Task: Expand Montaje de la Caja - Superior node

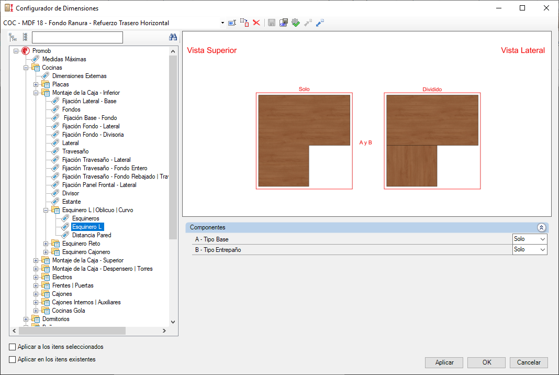Action: click(x=36, y=260)
